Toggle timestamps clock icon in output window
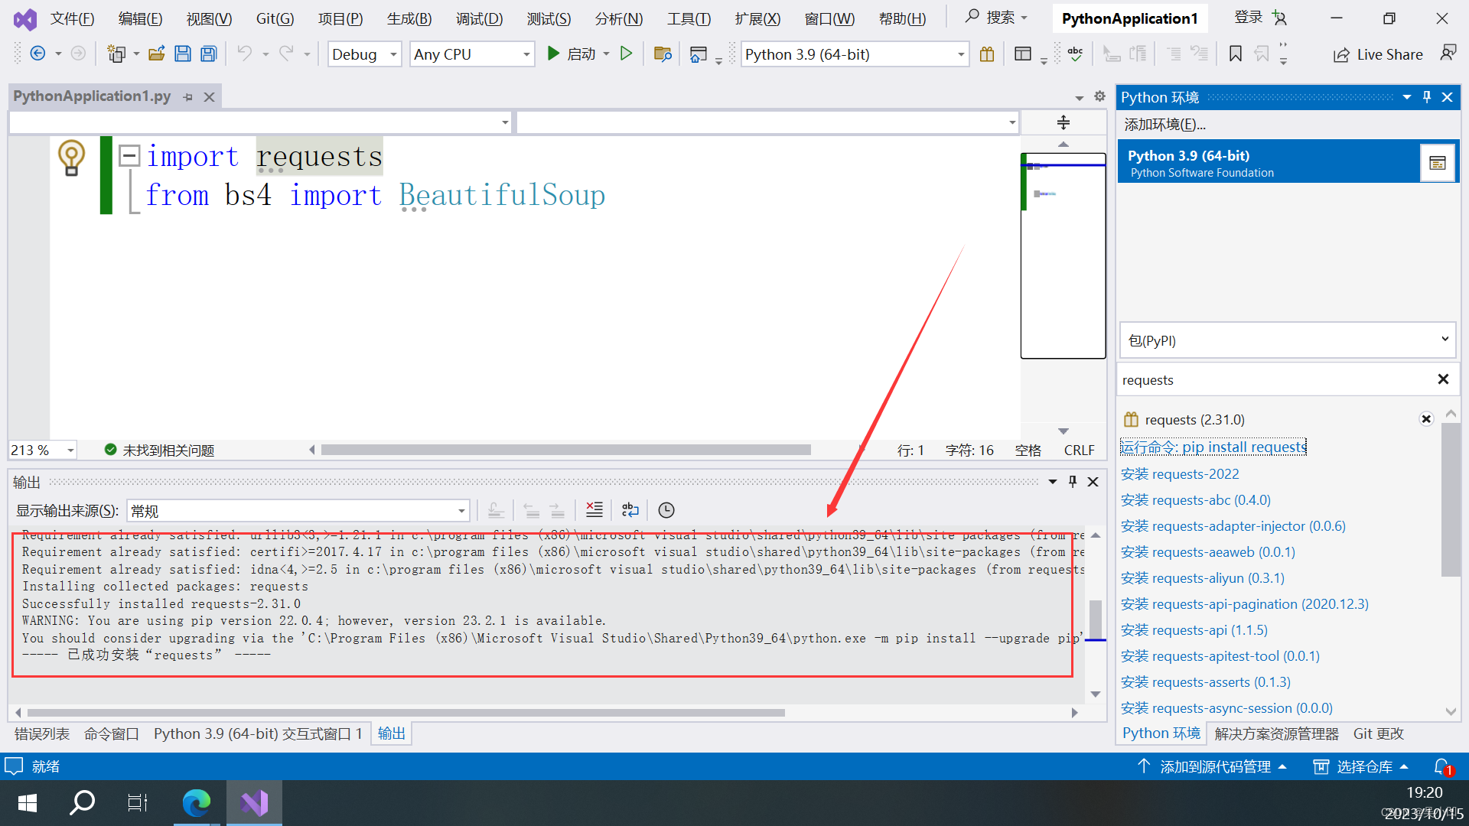The width and height of the screenshot is (1469, 826). 666,509
